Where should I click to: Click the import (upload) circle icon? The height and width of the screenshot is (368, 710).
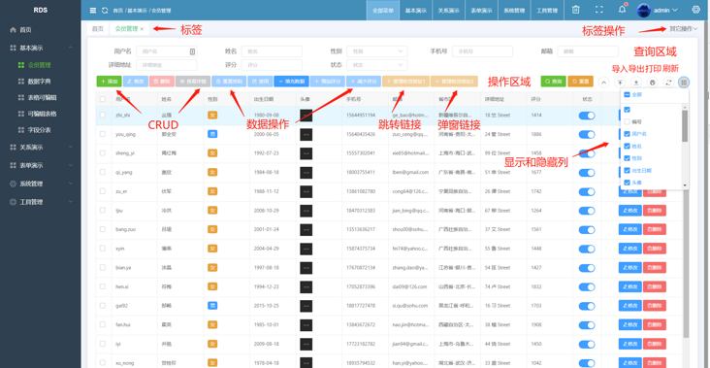(x=620, y=82)
